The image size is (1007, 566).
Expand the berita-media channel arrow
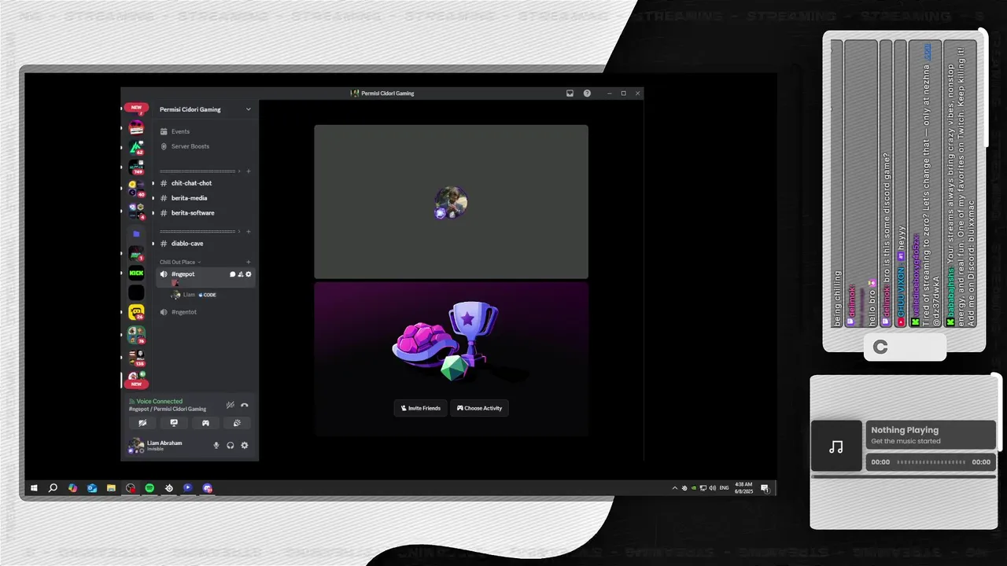pos(153,198)
